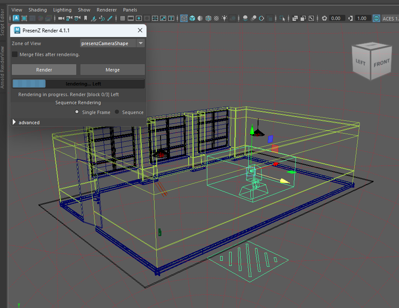Expand the advanced section

click(14, 123)
